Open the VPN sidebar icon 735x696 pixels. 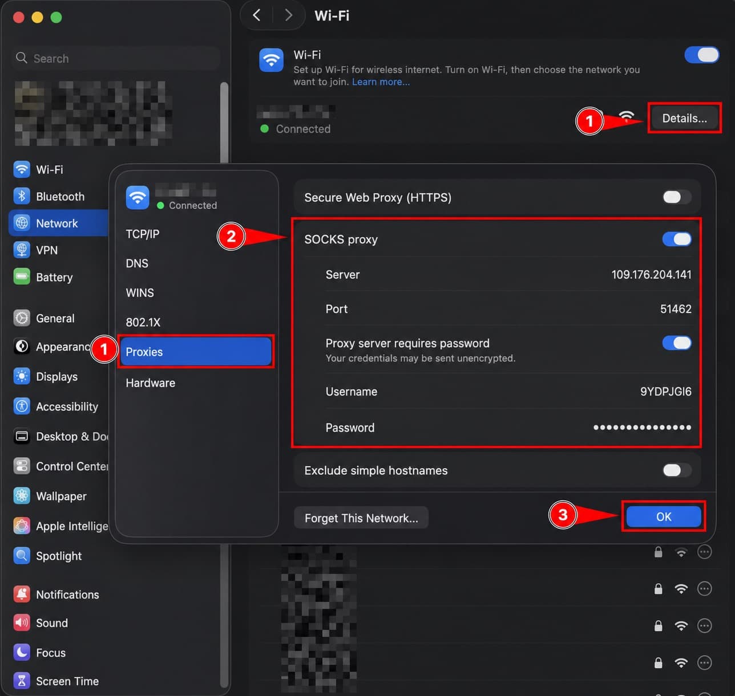22,250
